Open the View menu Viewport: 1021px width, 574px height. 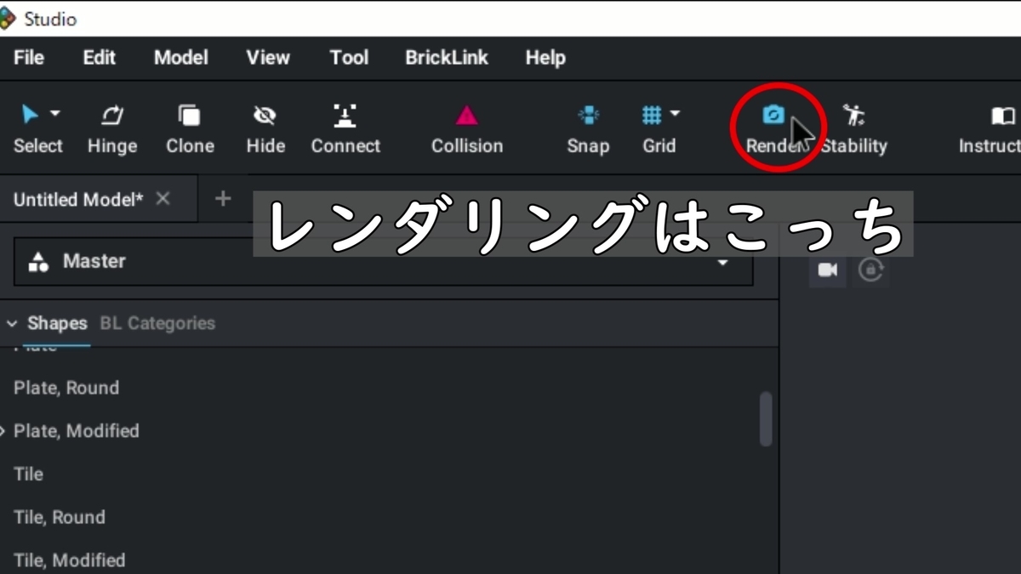pyautogui.click(x=268, y=58)
